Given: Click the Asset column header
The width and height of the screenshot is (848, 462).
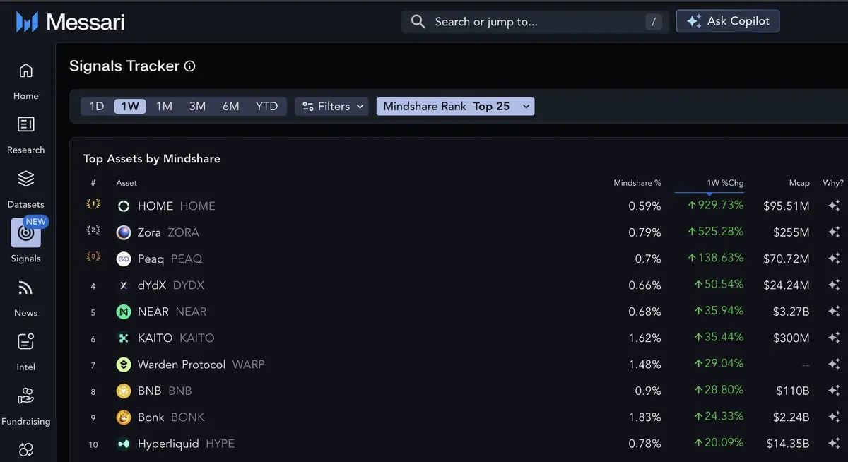Looking at the screenshot, I should click(126, 183).
